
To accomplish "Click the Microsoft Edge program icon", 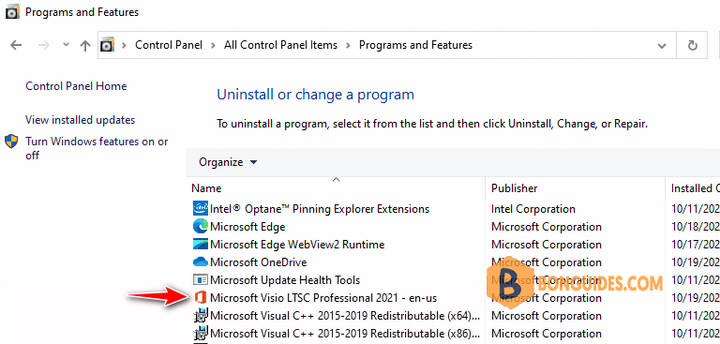I will click(201, 227).
